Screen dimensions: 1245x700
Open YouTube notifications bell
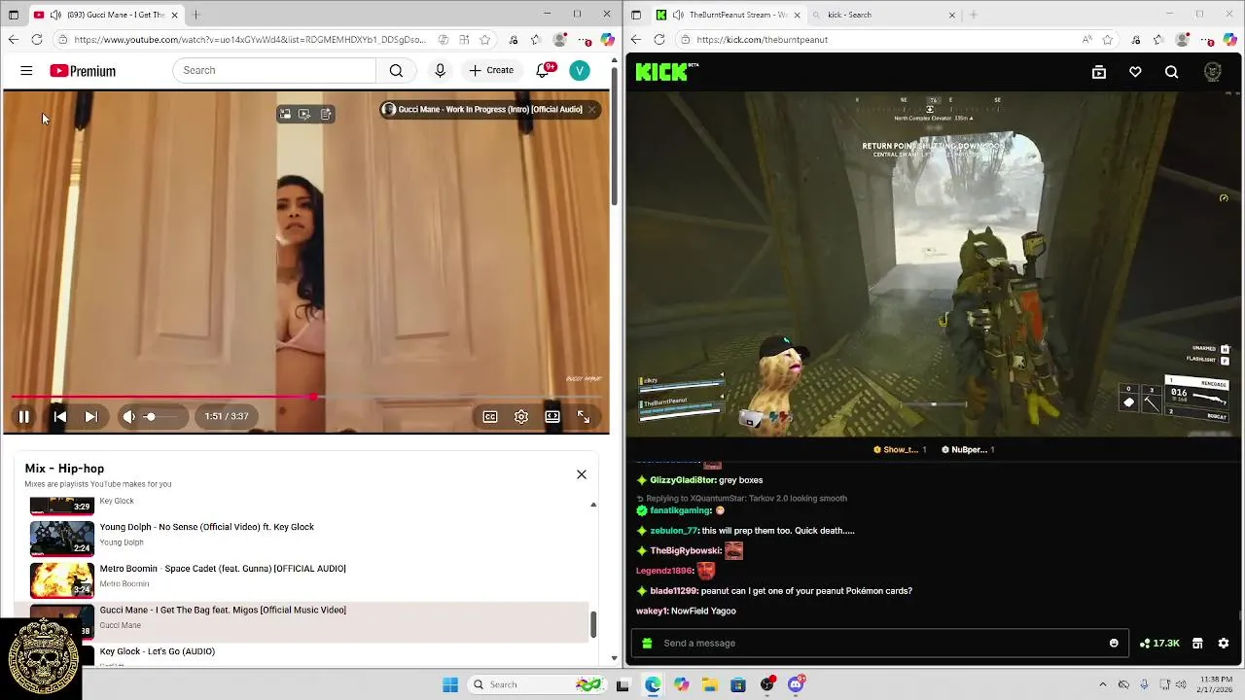[x=543, y=70]
